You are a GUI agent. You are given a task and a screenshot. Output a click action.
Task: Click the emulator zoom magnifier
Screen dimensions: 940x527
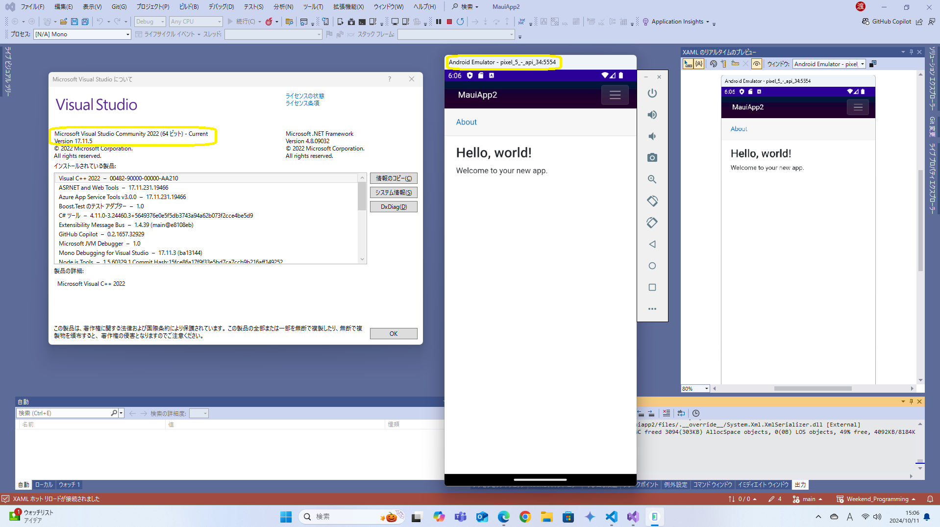point(652,179)
